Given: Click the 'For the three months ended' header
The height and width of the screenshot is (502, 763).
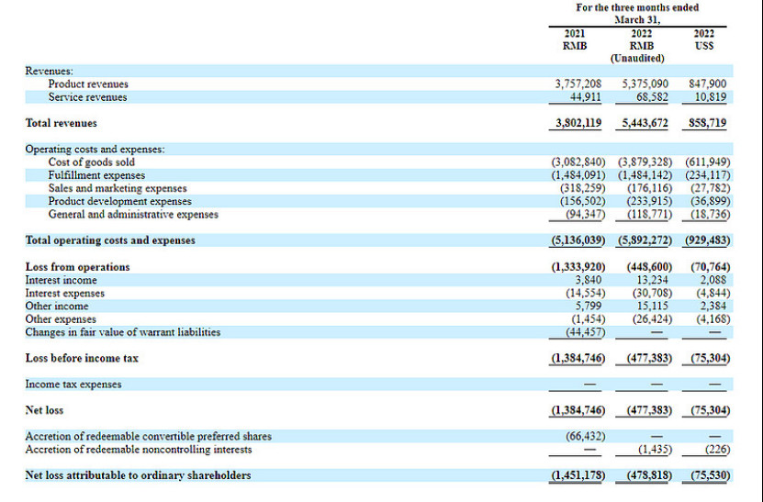Looking at the screenshot, I should (636, 7).
